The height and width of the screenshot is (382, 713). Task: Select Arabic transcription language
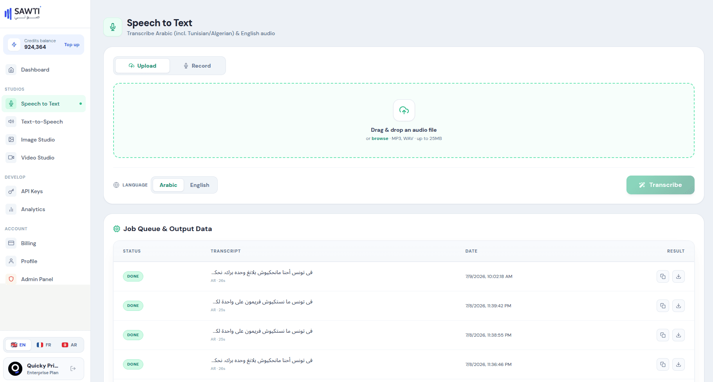[168, 185]
